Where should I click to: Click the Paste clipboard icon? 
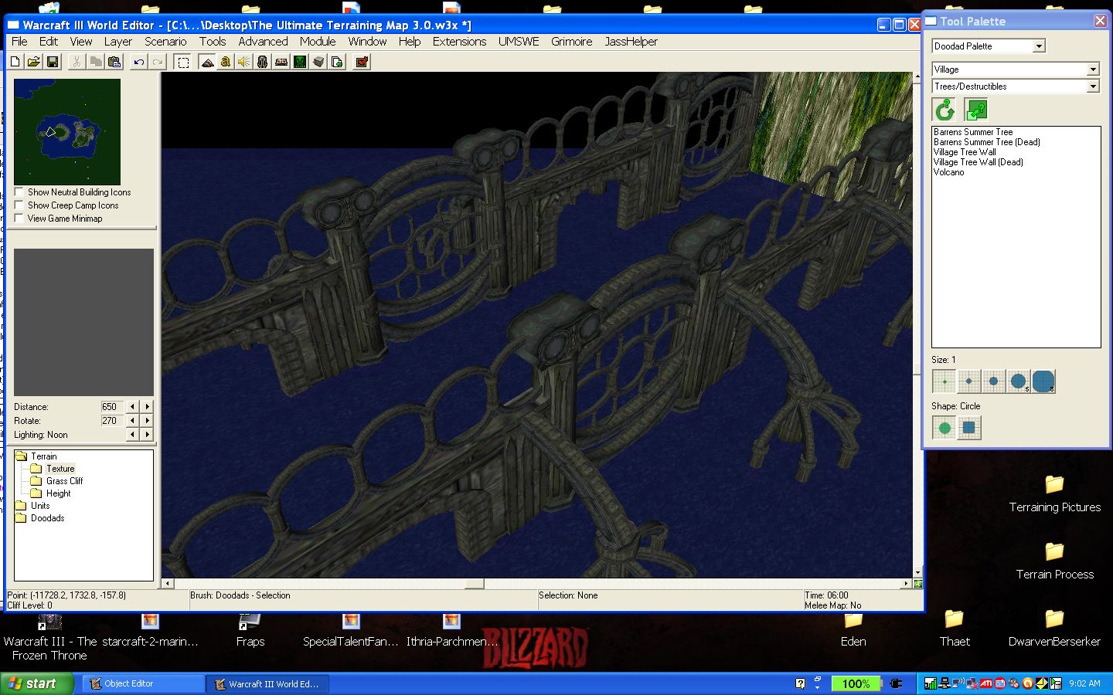[x=114, y=62]
